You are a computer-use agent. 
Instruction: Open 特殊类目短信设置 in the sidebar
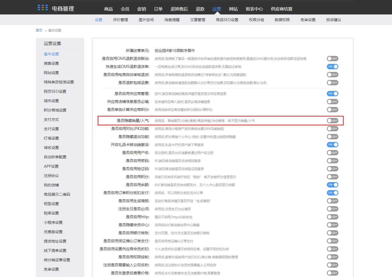(59, 82)
